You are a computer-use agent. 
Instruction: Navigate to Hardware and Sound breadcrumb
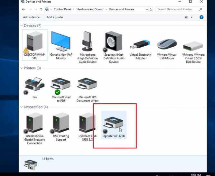coord(90,9)
